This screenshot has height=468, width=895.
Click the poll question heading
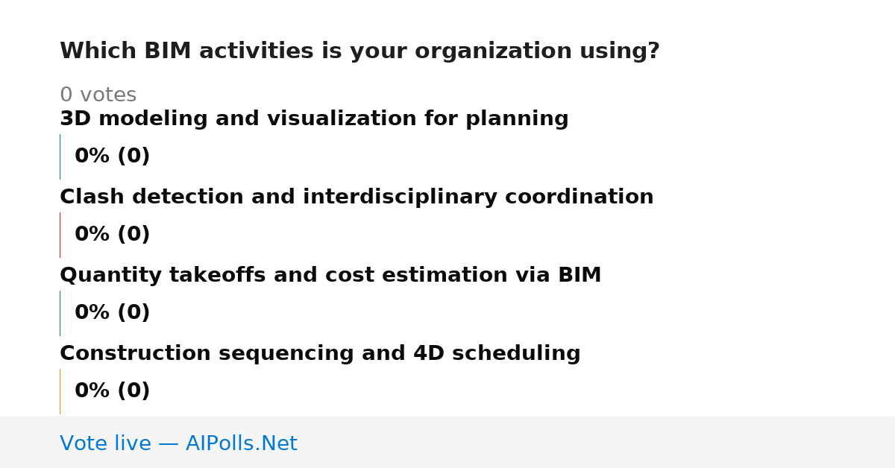[359, 51]
